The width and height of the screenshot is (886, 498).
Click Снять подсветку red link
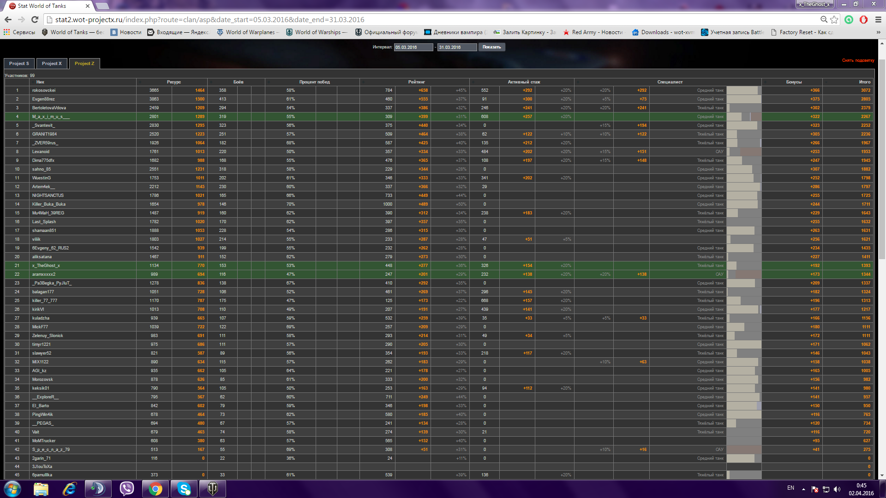[x=858, y=60]
